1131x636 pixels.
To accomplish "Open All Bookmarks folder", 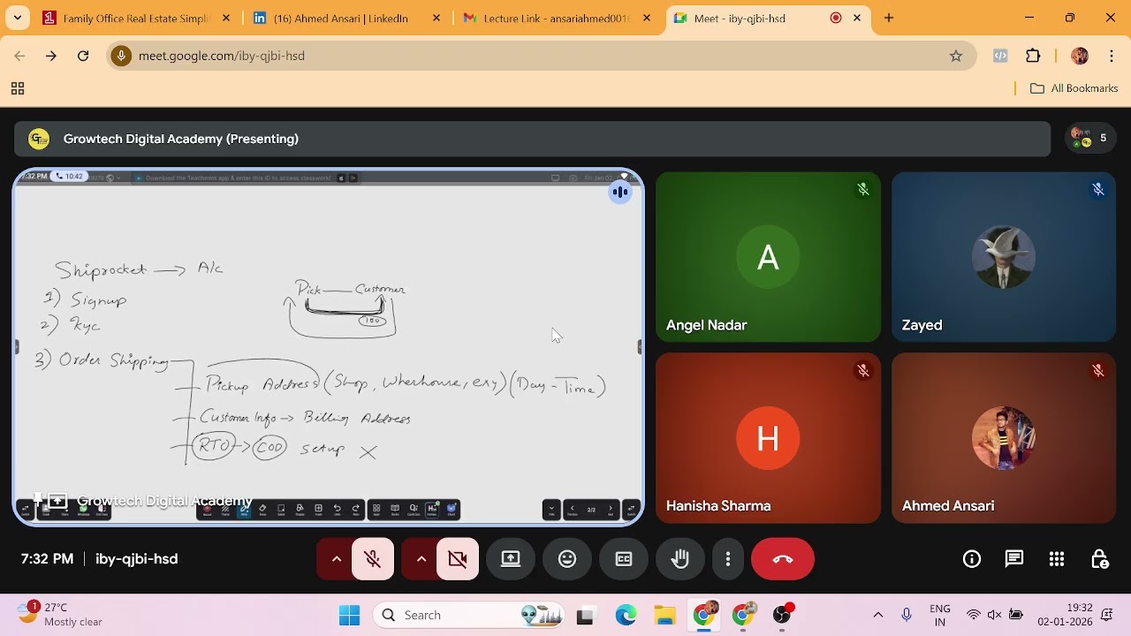I will [x=1074, y=88].
